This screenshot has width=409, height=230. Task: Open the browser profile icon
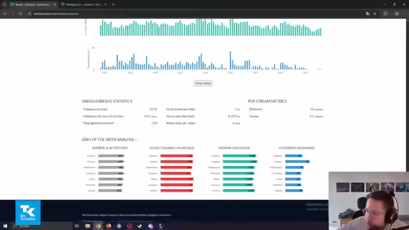click(x=397, y=13)
